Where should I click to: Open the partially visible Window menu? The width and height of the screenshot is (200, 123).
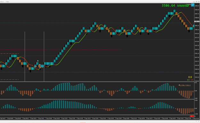(2, 2)
